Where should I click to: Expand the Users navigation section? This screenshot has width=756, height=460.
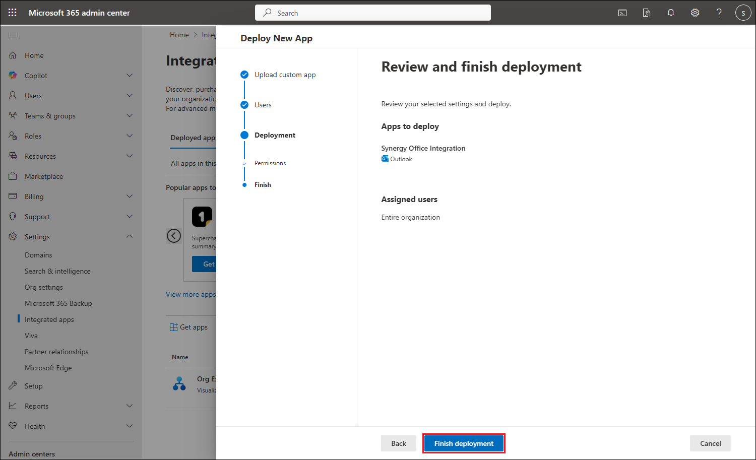click(x=130, y=96)
